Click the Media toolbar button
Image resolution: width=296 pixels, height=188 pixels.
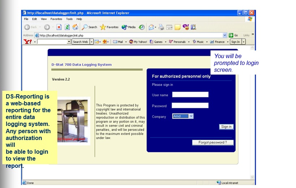point(129,27)
